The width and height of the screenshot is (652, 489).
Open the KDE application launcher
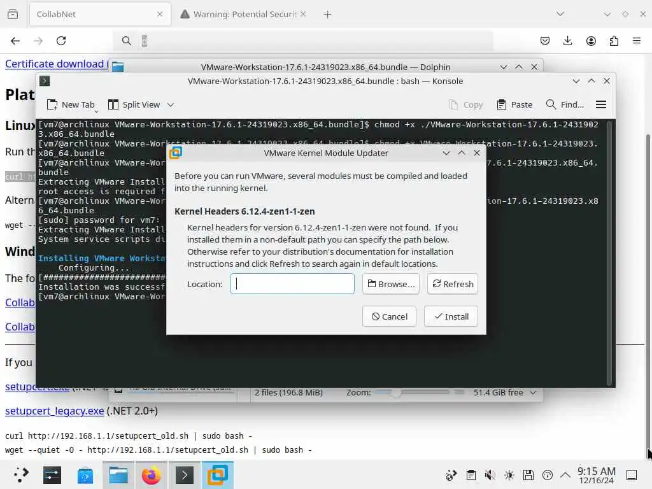tap(21, 475)
